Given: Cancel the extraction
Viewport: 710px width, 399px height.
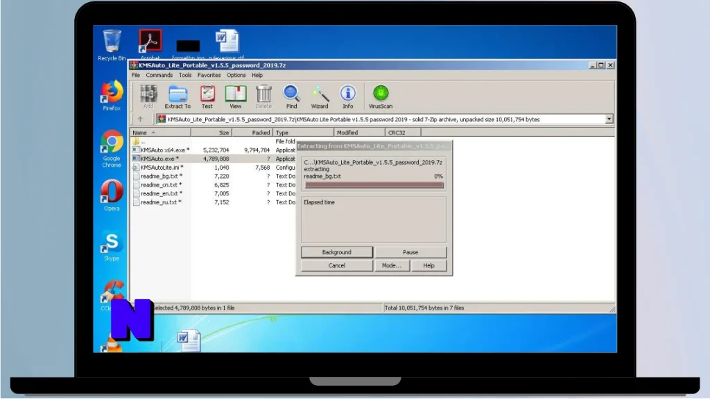Looking at the screenshot, I should [x=337, y=265].
